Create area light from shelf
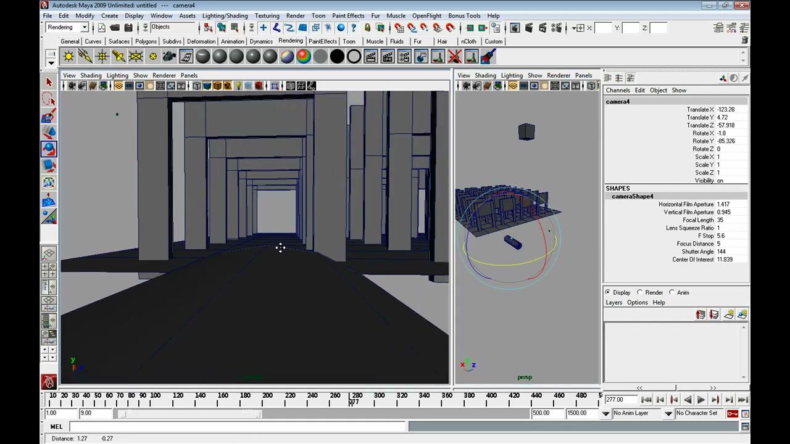Viewport: 790px width, 444px height. [x=136, y=57]
